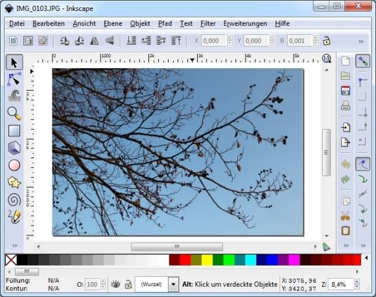
Task: Toggle layer visibility eye icon
Action: tap(115, 285)
